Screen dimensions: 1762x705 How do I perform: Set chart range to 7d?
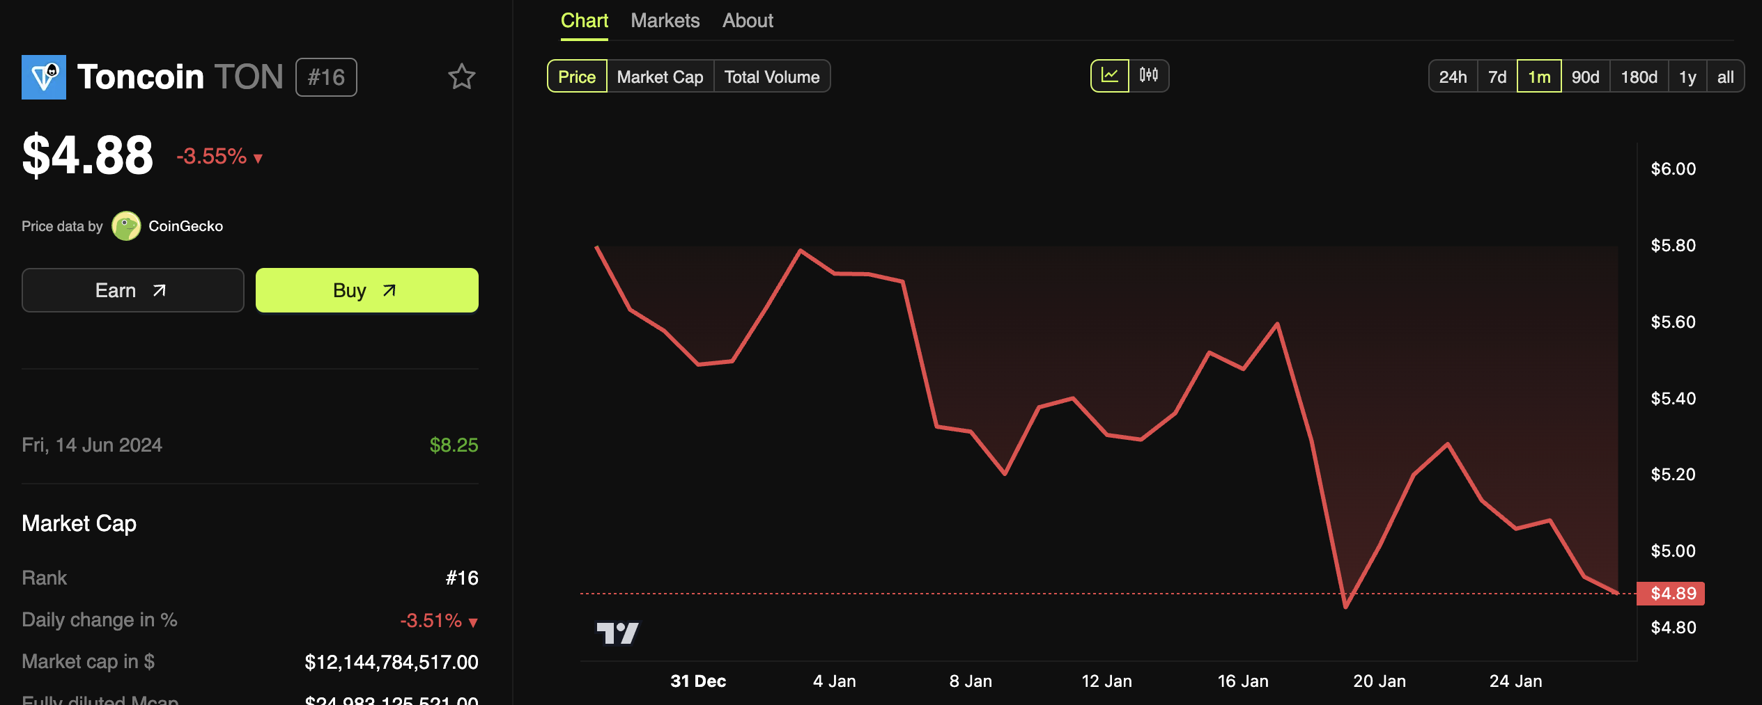(x=1497, y=77)
